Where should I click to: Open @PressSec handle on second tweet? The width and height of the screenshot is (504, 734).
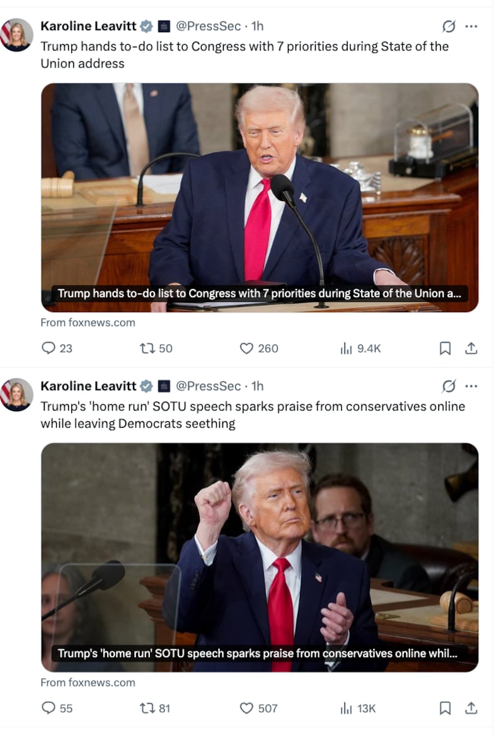pyautogui.click(x=208, y=386)
